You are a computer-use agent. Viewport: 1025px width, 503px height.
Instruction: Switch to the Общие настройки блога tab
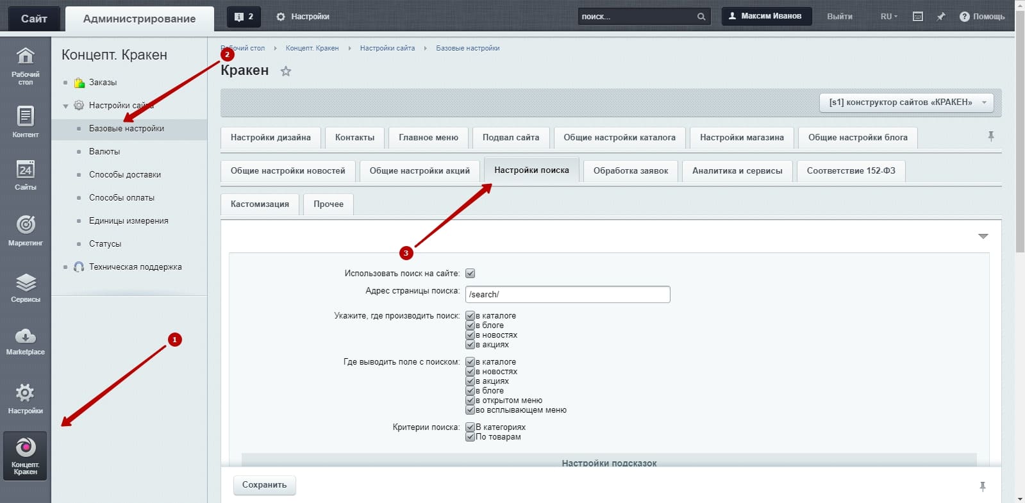tap(858, 137)
